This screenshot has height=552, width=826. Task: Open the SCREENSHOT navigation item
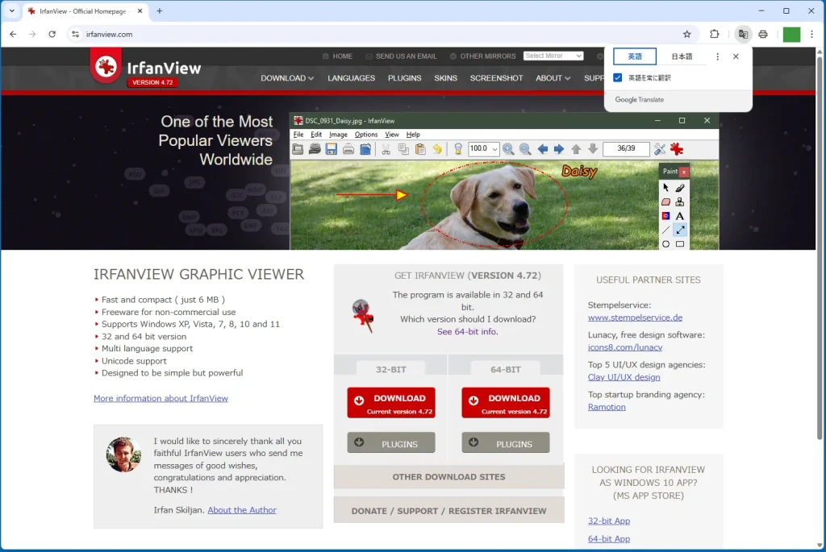point(496,78)
